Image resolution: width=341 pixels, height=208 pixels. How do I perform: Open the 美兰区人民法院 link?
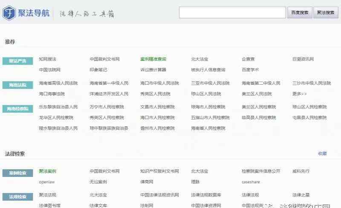(x=257, y=94)
